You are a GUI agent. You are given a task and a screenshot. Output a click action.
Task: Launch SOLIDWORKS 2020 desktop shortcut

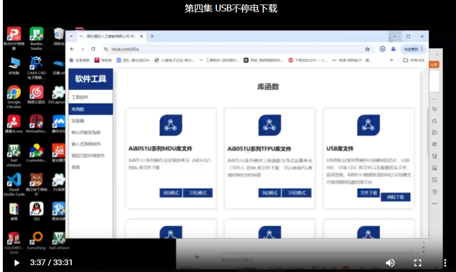tap(14, 243)
